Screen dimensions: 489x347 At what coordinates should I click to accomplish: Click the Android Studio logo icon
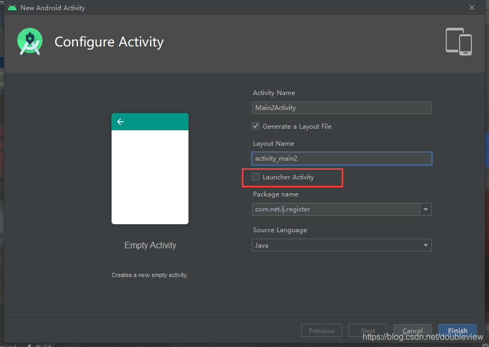pyautogui.click(x=30, y=42)
